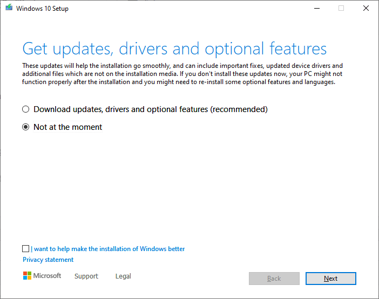
Task: Open the Support link
Action: point(86,276)
